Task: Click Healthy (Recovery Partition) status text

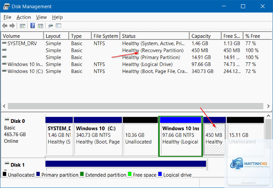Action: tap(153, 50)
